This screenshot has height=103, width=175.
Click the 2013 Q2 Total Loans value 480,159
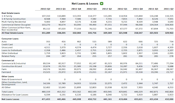[46, 92]
